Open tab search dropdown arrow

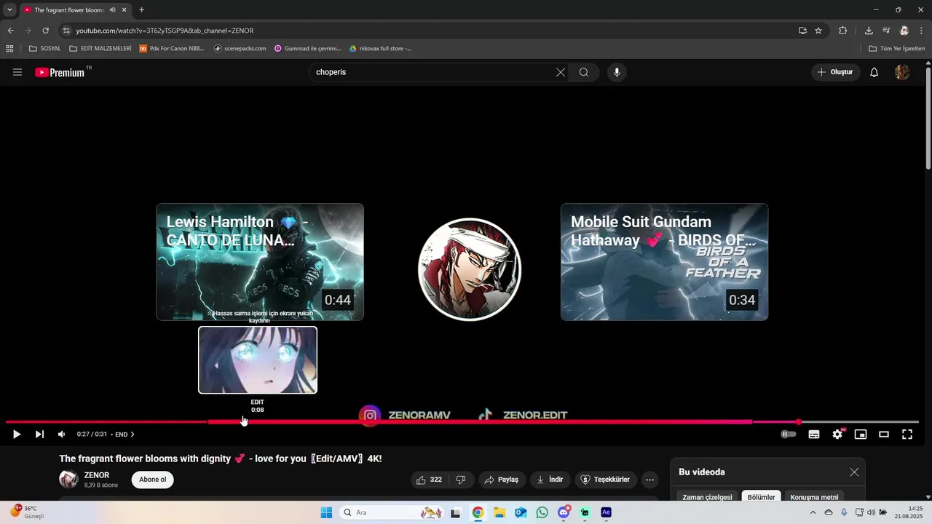pyautogui.click(x=9, y=9)
